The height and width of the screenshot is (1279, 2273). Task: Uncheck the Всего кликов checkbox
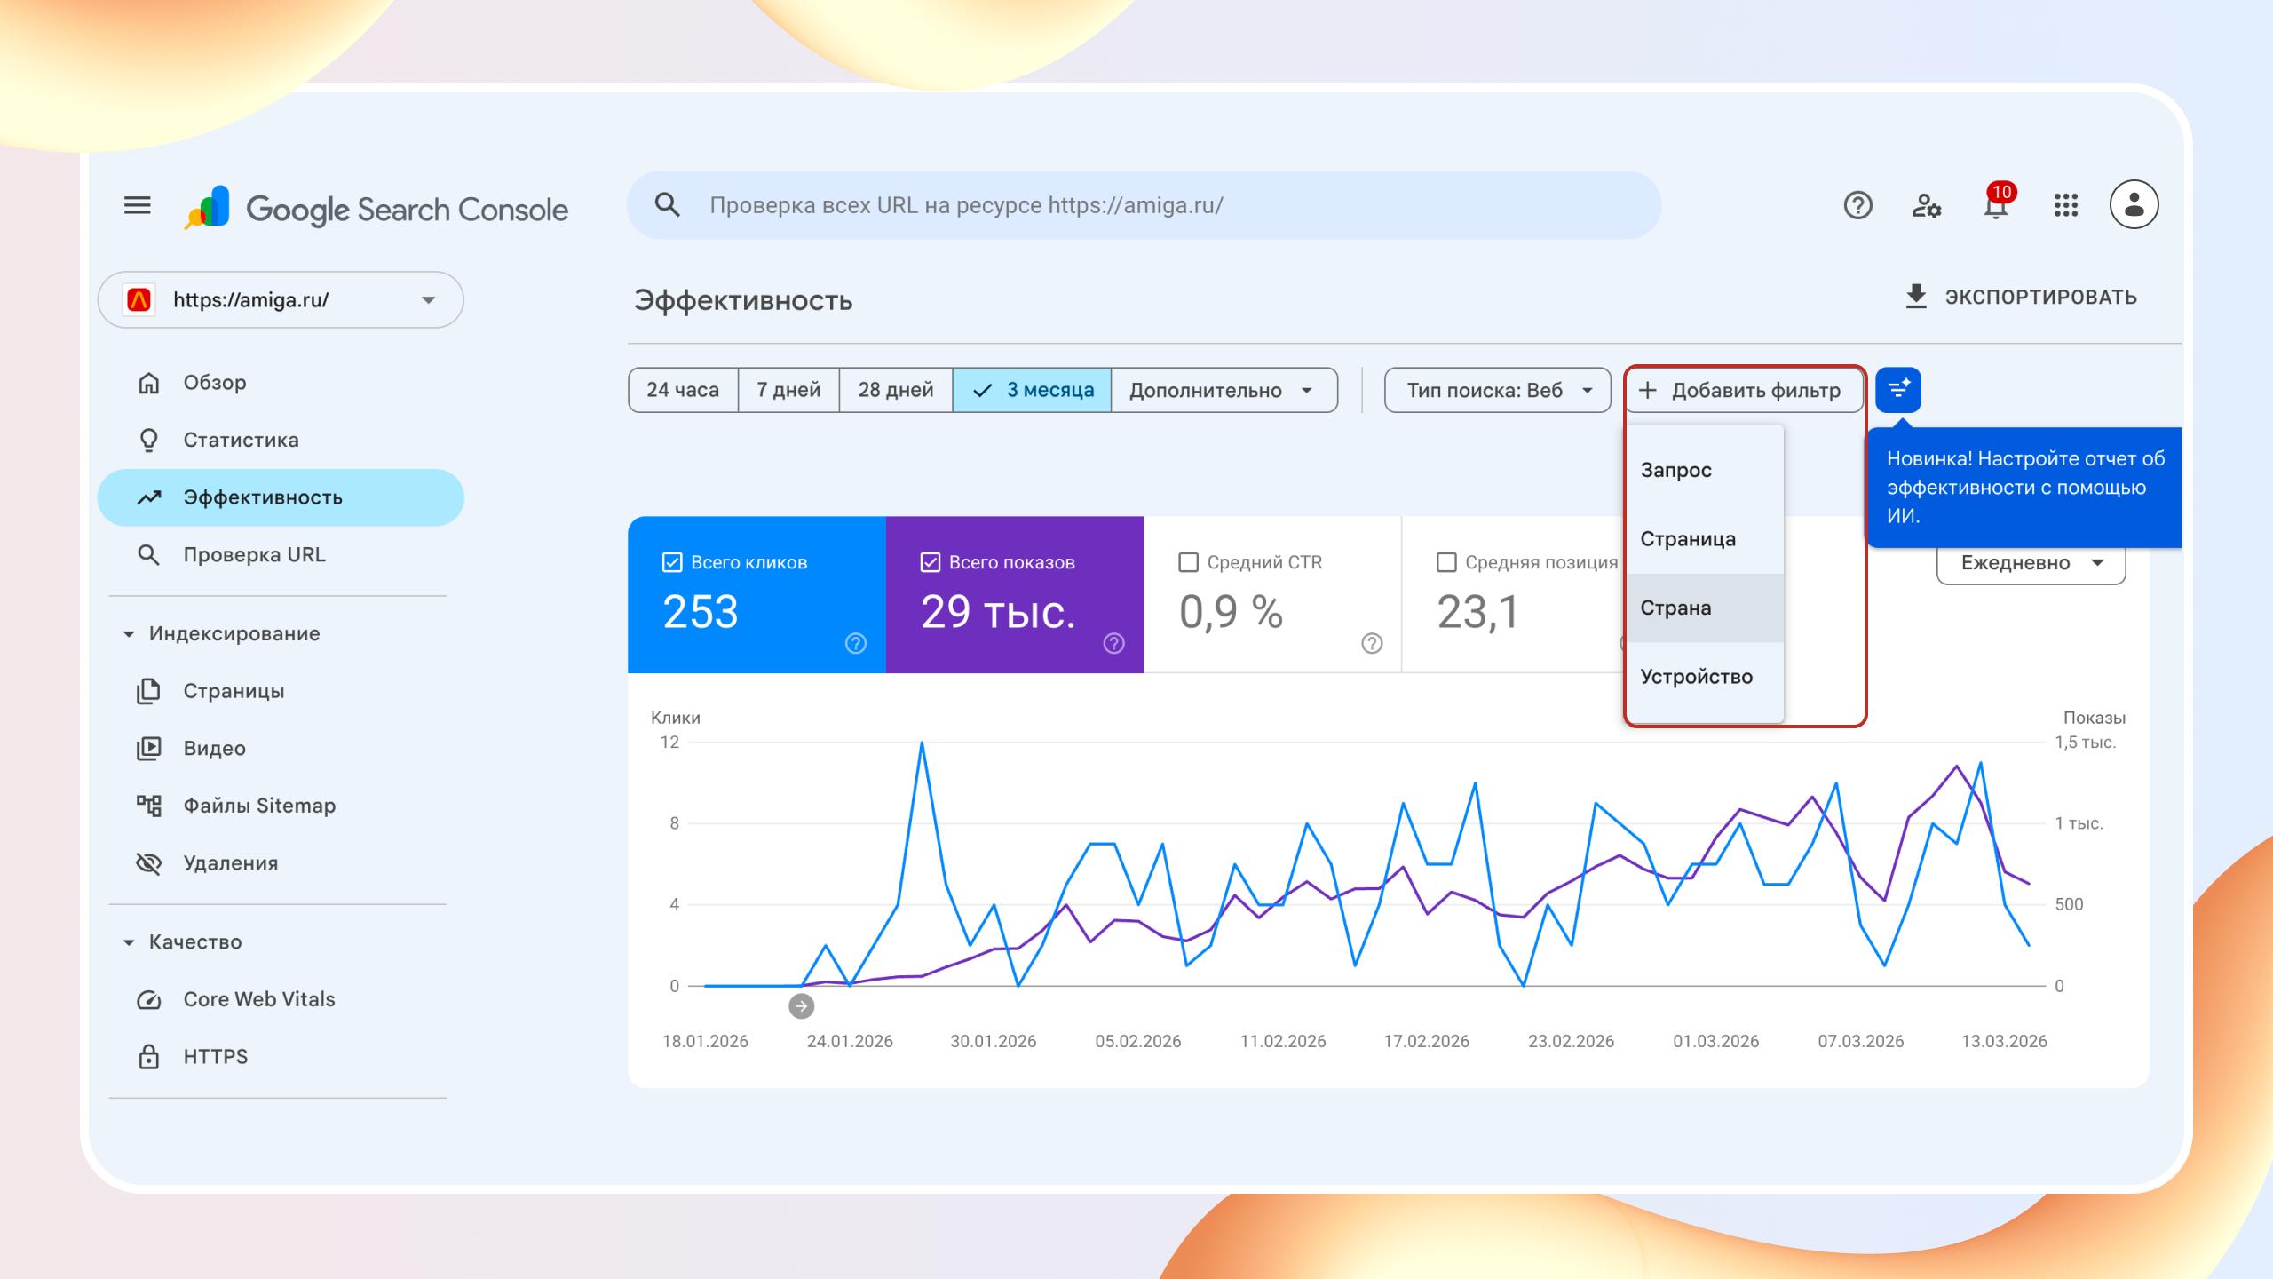tap(672, 562)
